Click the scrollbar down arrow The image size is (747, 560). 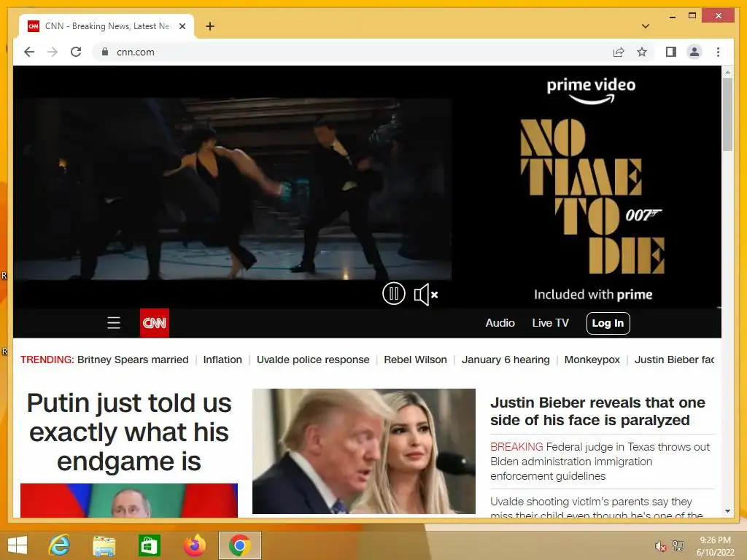pos(727,511)
